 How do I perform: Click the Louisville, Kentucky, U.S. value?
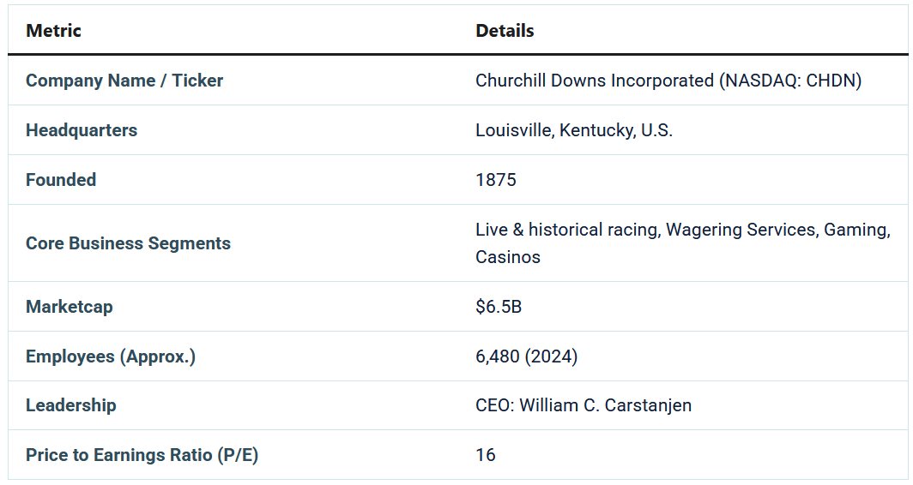tap(574, 130)
